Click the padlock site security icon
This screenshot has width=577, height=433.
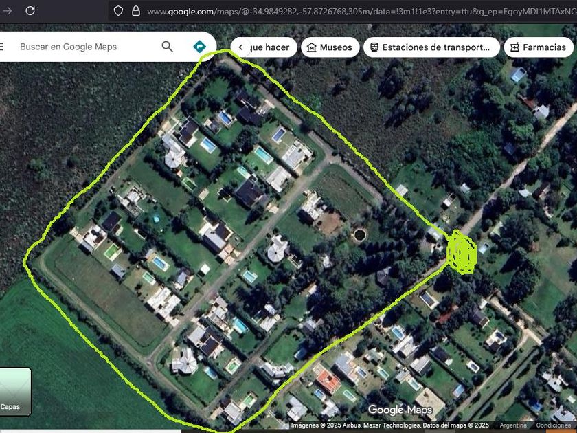pyautogui.click(x=136, y=11)
